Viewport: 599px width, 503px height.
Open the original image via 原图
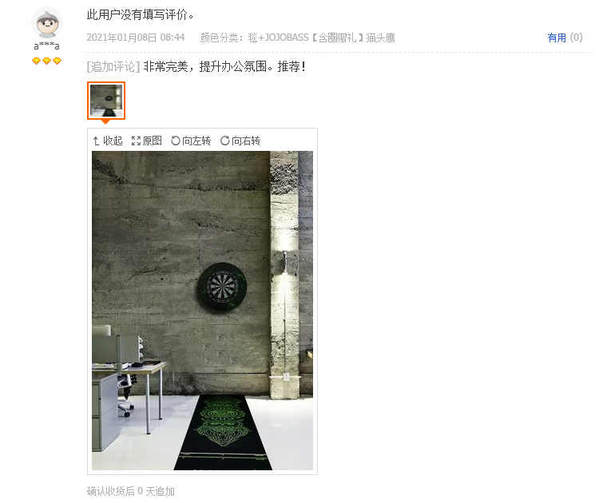(147, 141)
